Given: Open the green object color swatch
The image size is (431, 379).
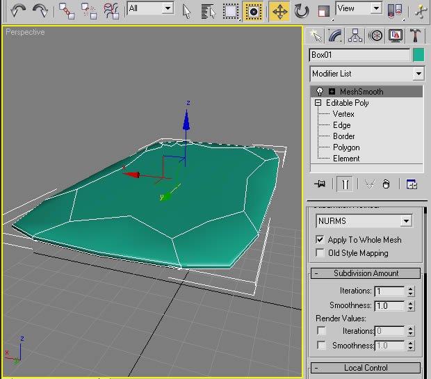Looking at the screenshot, I should [x=418, y=55].
